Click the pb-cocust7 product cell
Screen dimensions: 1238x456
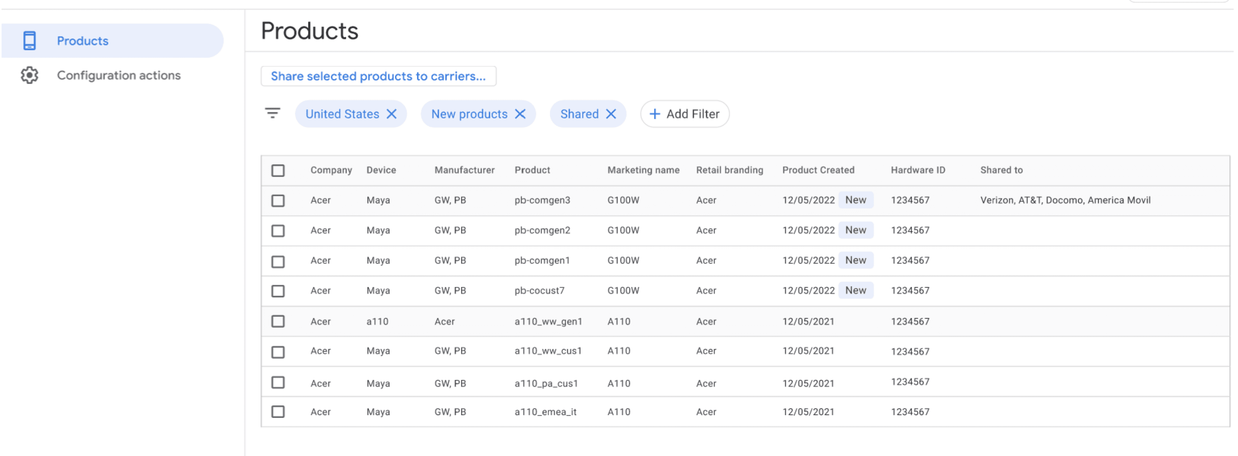(539, 291)
